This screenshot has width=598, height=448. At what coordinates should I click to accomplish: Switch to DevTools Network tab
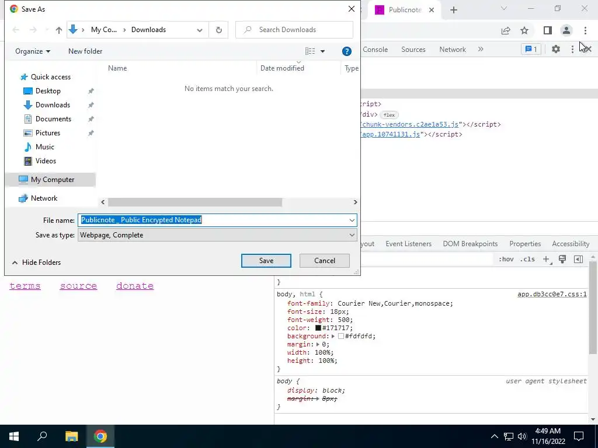click(x=453, y=50)
